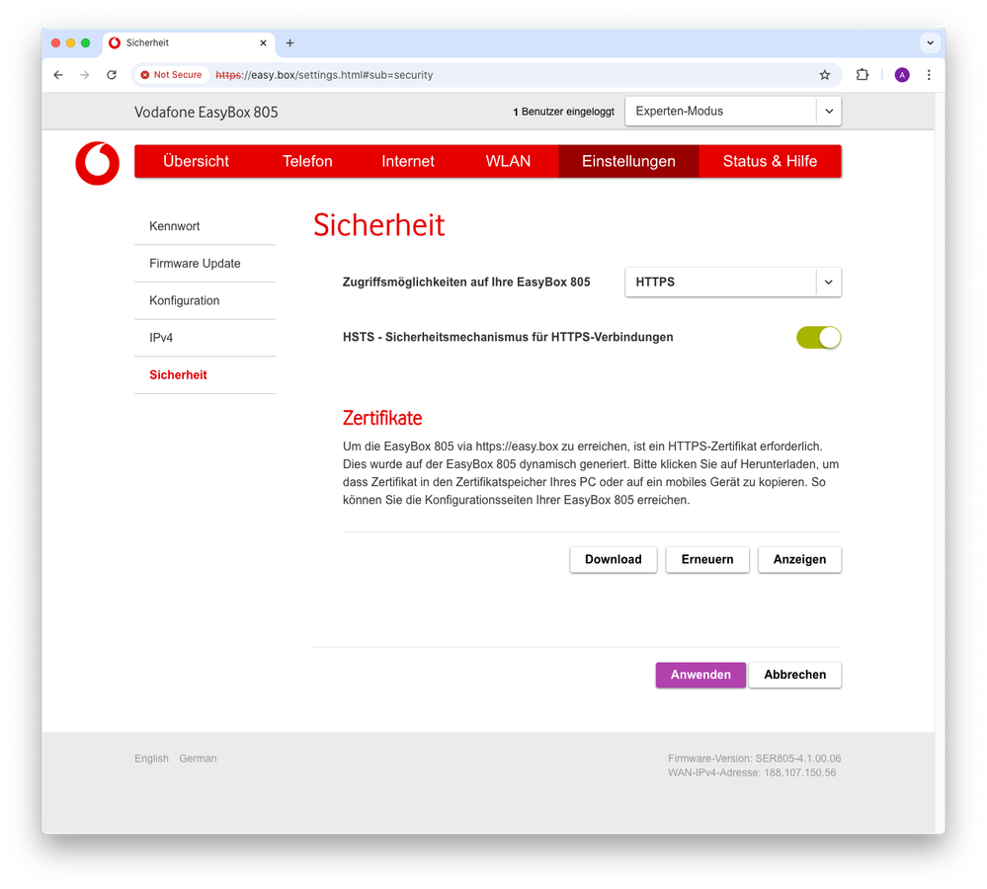Reload the page with the refresh icon
Screen dimensions: 987x889
[112, 75]
